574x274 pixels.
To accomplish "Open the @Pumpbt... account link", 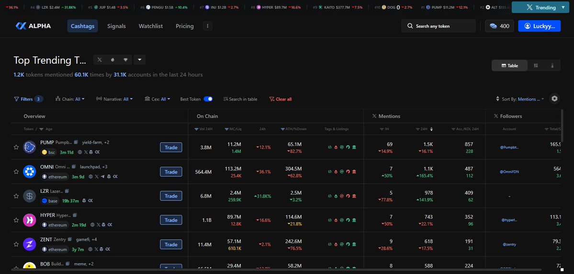I will [x=509, y=147].
